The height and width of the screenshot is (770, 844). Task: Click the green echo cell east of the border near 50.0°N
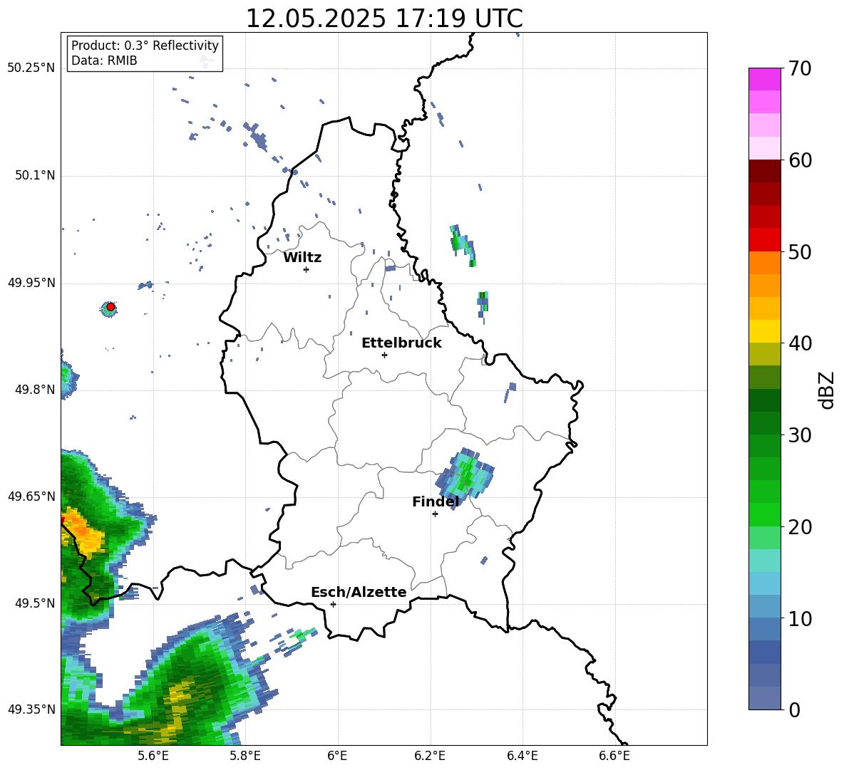[463, 245]
